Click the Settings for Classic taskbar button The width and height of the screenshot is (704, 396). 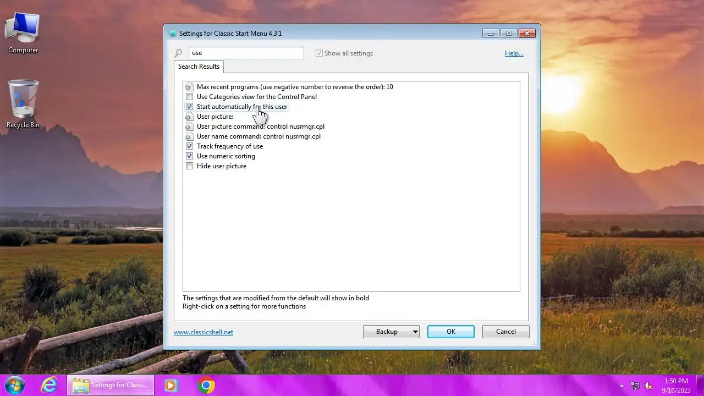[x=111, y=385]
